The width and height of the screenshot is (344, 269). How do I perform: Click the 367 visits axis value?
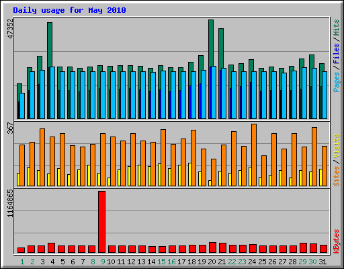tap(11, 128)
